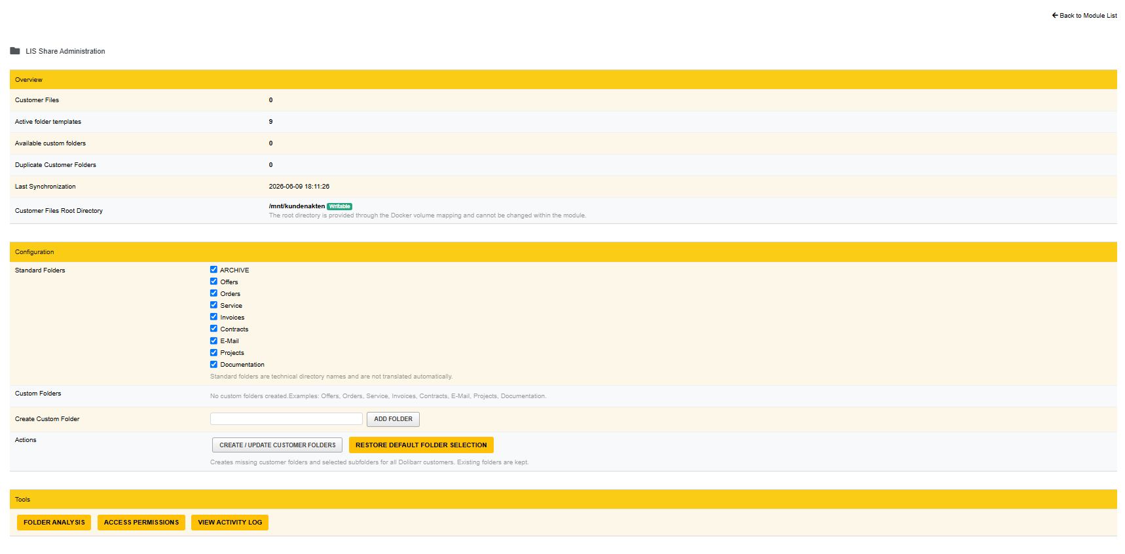This screenshot has height=554, width=1125.
Task: Uncheck the ARCHIVE standard folder checkbox
Action: pos(213,269)
